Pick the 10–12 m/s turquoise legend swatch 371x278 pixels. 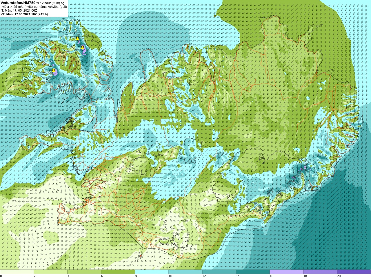click(185, 272)
